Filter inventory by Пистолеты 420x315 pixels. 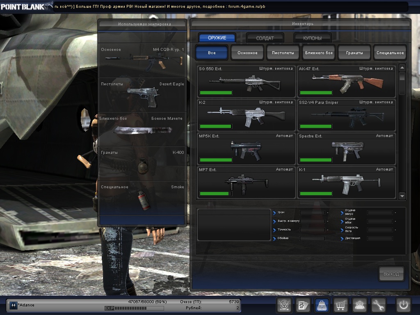click(283, 52)
